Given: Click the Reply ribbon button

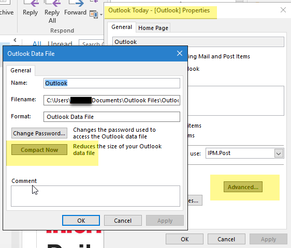Looking at the screenshot, I should tap(30, 9).
